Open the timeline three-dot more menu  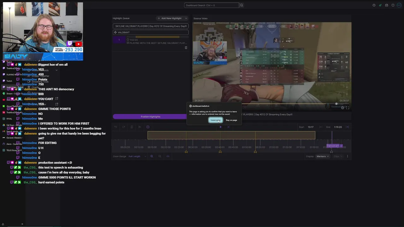[348, 156]
